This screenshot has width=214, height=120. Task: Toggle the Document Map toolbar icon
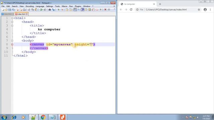click(x=90, y=10)
